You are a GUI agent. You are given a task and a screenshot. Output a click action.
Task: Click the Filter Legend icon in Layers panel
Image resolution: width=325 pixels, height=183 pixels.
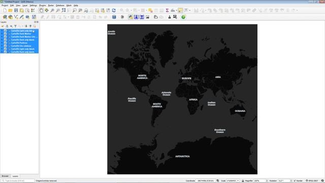tap(15, 26)
